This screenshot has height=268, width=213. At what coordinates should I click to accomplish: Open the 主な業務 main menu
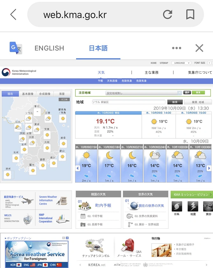(x=152, y=73)
